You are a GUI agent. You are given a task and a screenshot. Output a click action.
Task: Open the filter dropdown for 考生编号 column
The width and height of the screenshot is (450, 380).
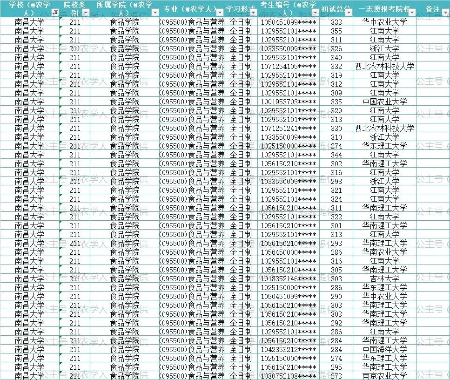(315, 13)
